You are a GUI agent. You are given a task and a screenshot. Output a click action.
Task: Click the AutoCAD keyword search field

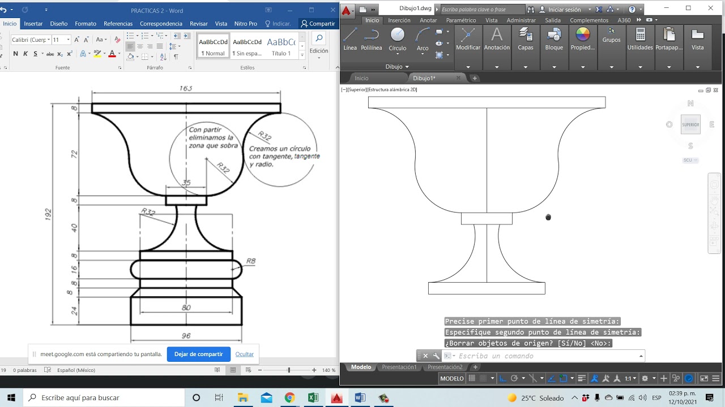click(483, 9)
